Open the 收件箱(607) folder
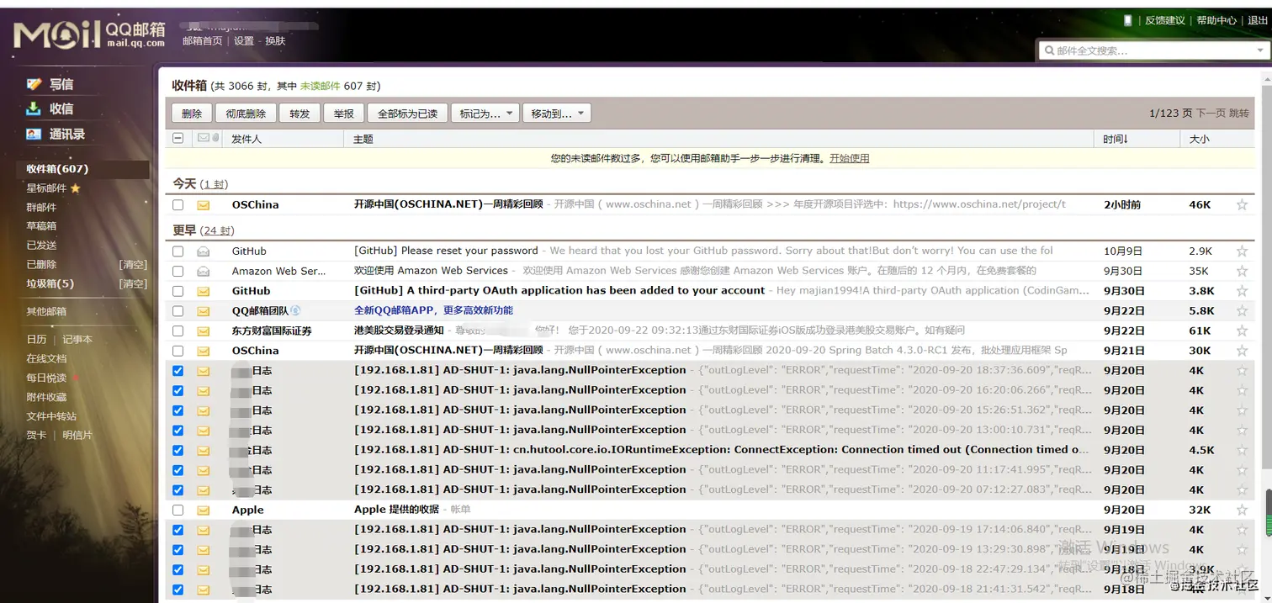The image size is (1272, 603). [x=57, y=169]
